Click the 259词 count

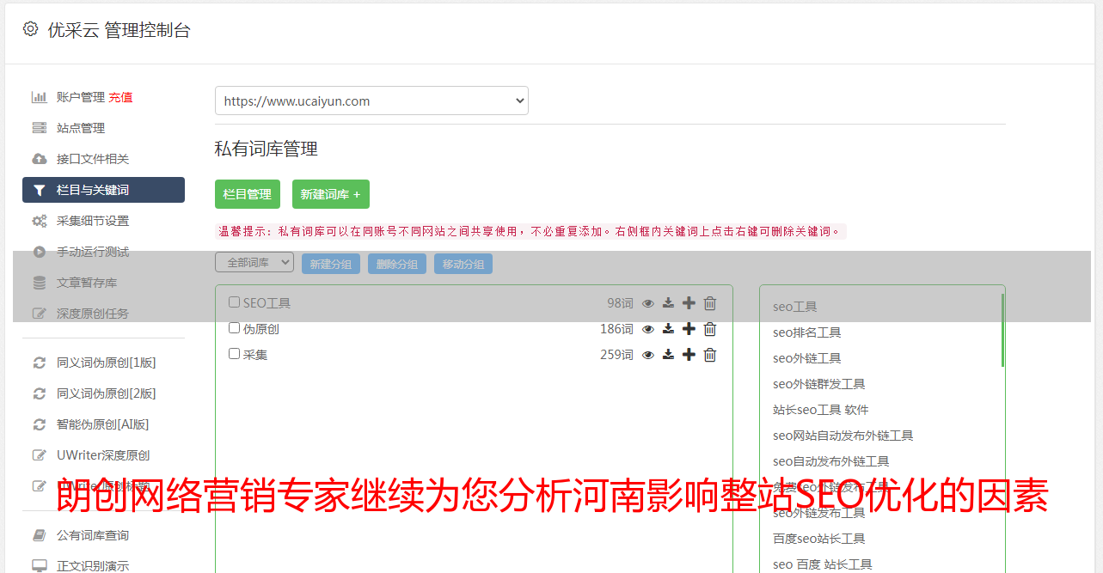(x=616, y=355)
